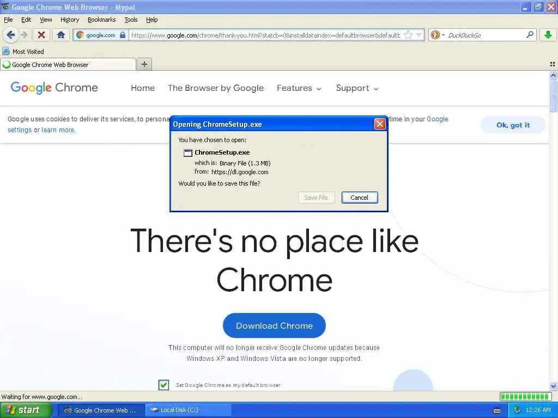This screenshot has width=558, height=418.
Task: Click the system tray network icon
Action: [x=517, y=410]
